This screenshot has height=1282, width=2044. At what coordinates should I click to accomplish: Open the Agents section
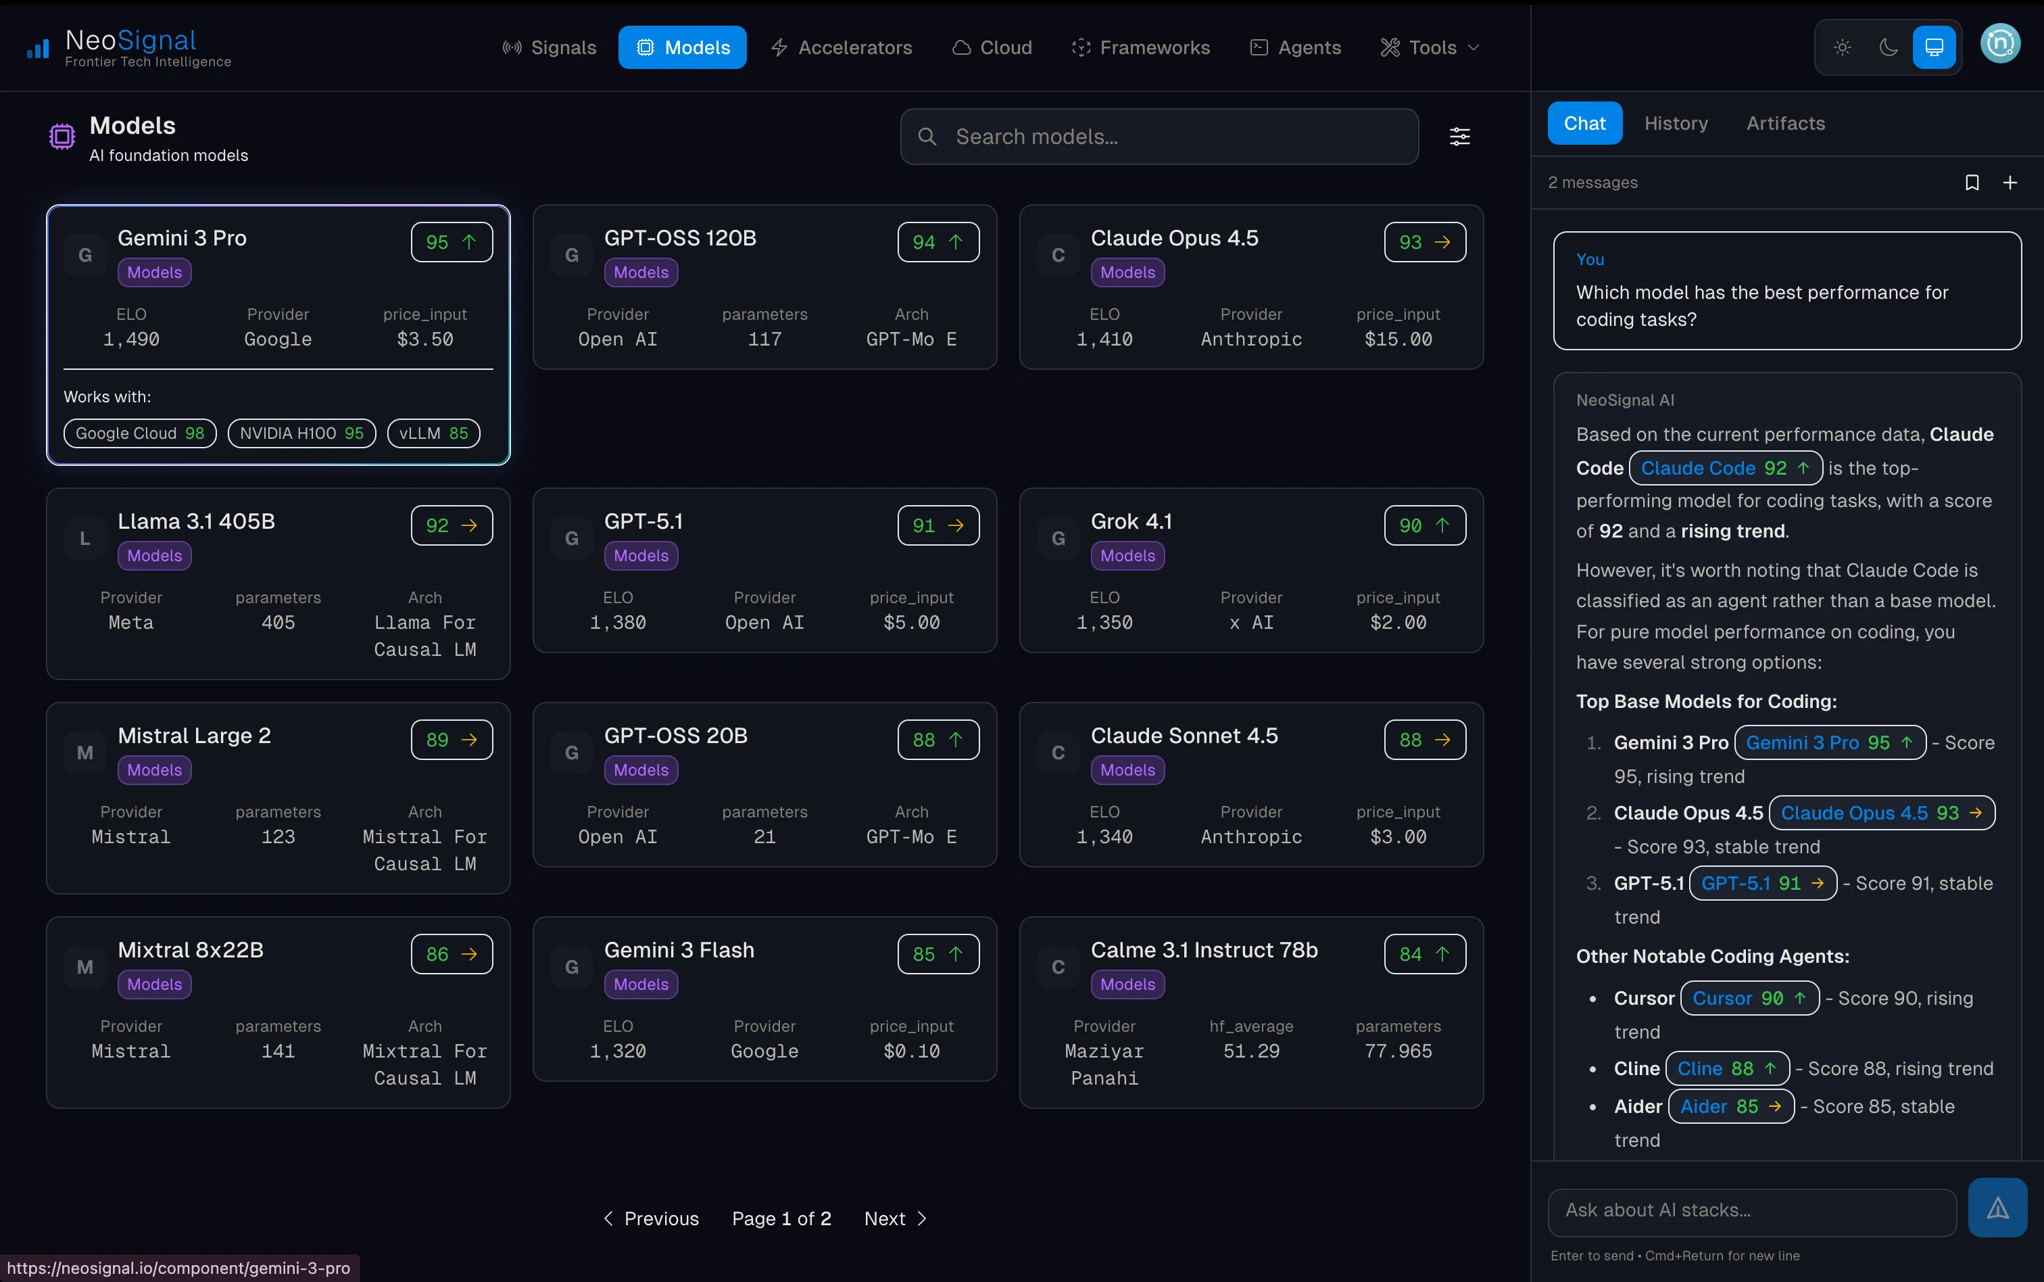[x=1296, y=47]
